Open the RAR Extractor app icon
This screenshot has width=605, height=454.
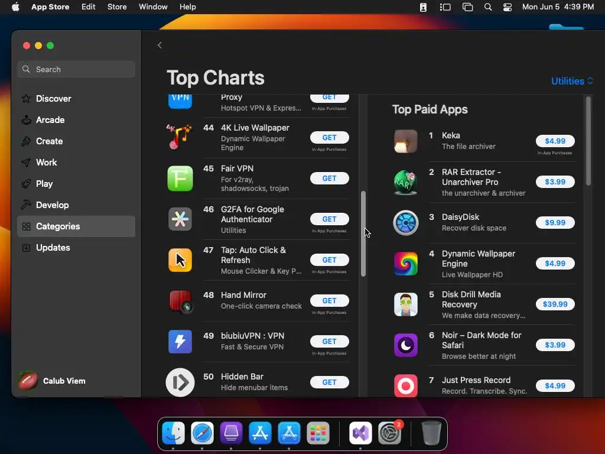pyautogui.click(x=405, y=182)
